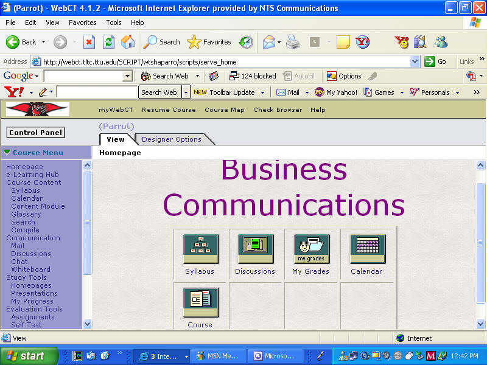Click the Yahoo Y! icon in IE toolbar
This screenshot has height=365, width=487.
[362, 42]
